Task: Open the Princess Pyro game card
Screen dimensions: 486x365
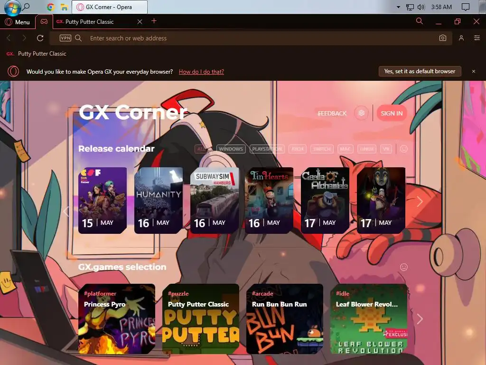Action: (117, 319)
